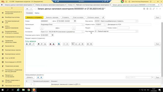Go to previous period arrow
This screenshot has width=163, height=92.
click(42, 28)
